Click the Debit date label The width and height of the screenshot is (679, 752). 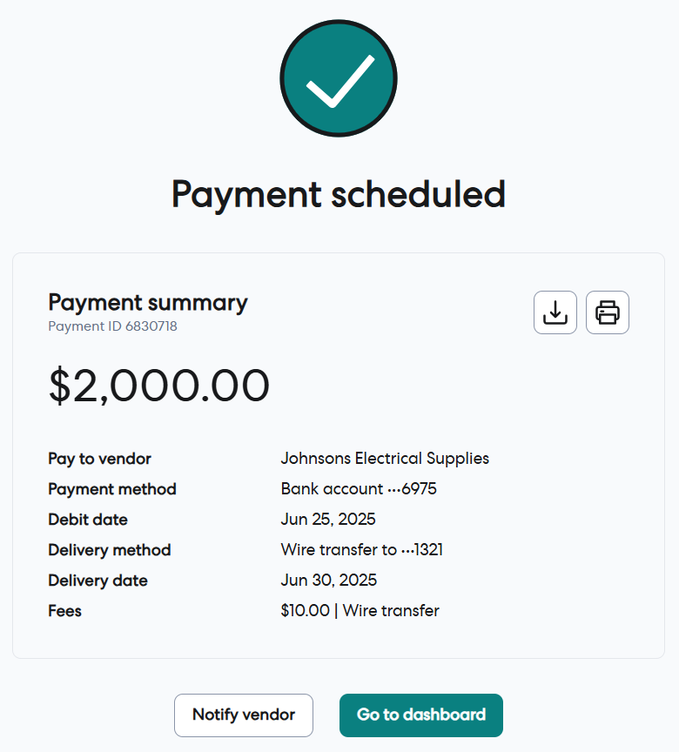tap(88, 520)
